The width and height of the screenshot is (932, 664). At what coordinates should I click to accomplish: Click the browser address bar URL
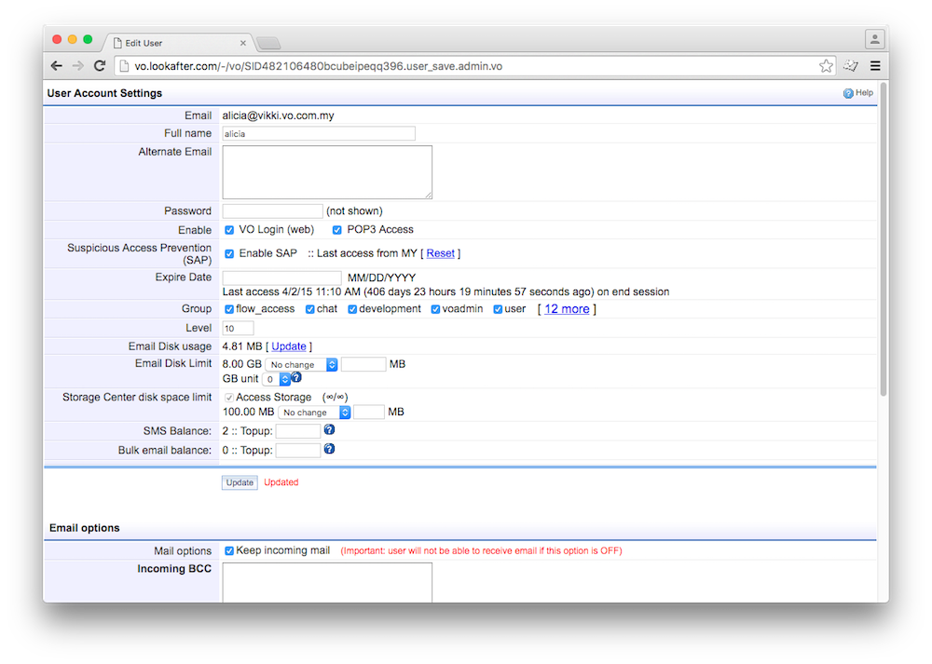(x=318, y=66)
